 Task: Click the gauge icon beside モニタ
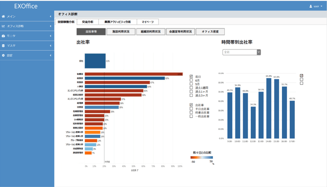(3, 36)
